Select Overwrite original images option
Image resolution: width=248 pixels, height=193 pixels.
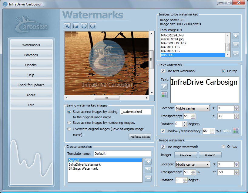[x=69, y=129]
